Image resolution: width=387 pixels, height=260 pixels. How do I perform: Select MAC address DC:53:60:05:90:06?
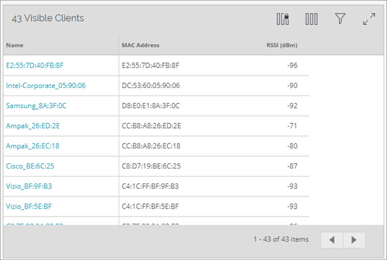[151, 85]
